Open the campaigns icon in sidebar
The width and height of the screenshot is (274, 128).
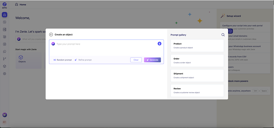click(4, 44)
